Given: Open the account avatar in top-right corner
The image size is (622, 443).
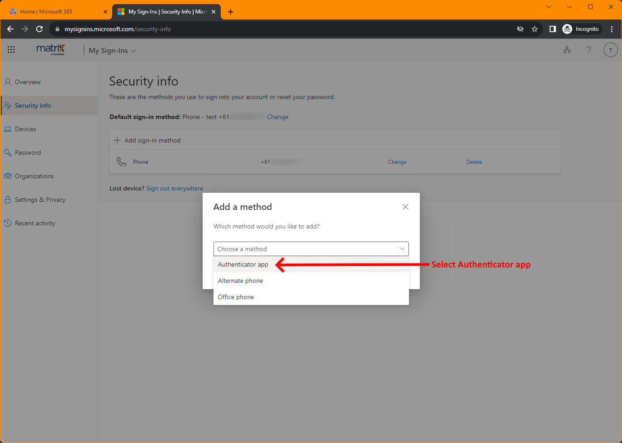Looking at the screenshot, I should 610,50.
